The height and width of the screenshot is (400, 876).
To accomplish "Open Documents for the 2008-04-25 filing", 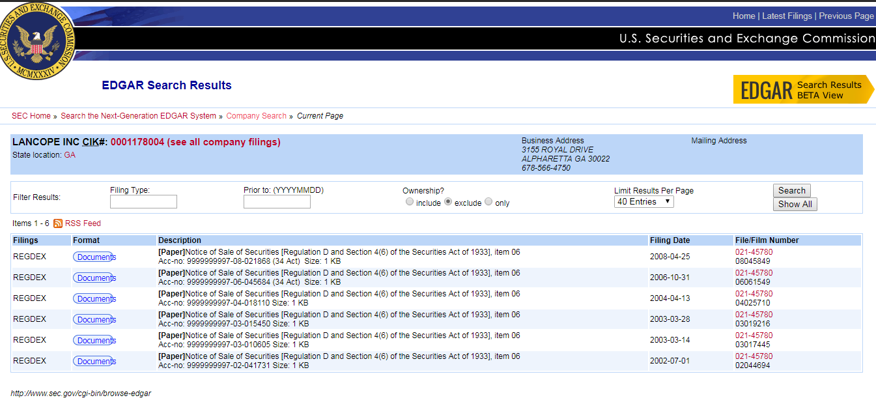I will coord(94,257).
